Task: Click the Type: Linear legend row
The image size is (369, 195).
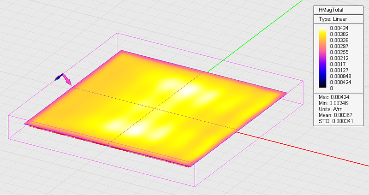Action: tap(333, 19)
